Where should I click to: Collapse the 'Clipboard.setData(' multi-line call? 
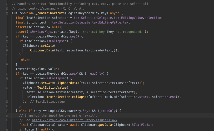(7, 46)
